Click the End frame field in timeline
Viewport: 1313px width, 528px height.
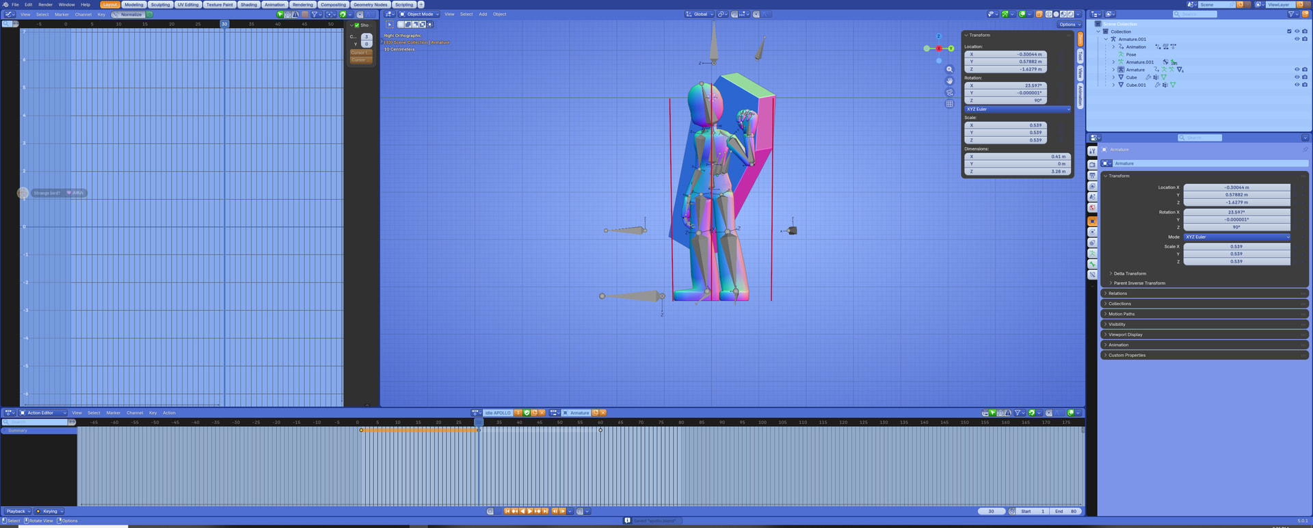[x=1065, y=512]
